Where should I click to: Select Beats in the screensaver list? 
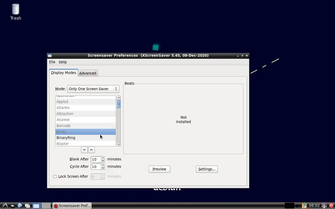pyautogui.click(x=86, y=132)
